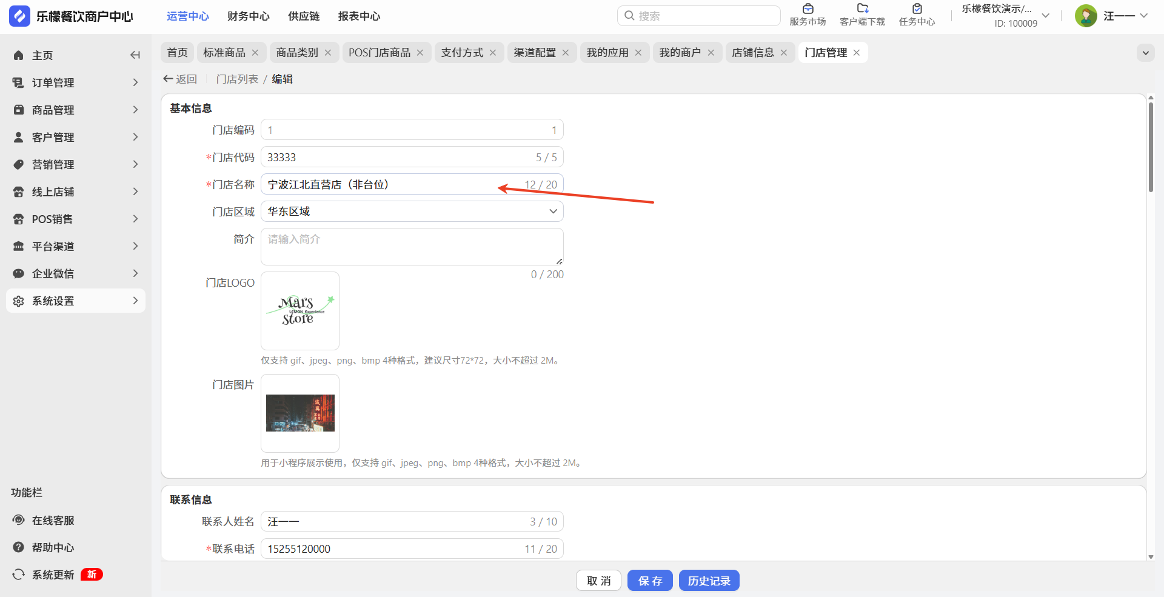
Task: Expand 系统设置 submenu chevron
Action: (x=135, y=301)
